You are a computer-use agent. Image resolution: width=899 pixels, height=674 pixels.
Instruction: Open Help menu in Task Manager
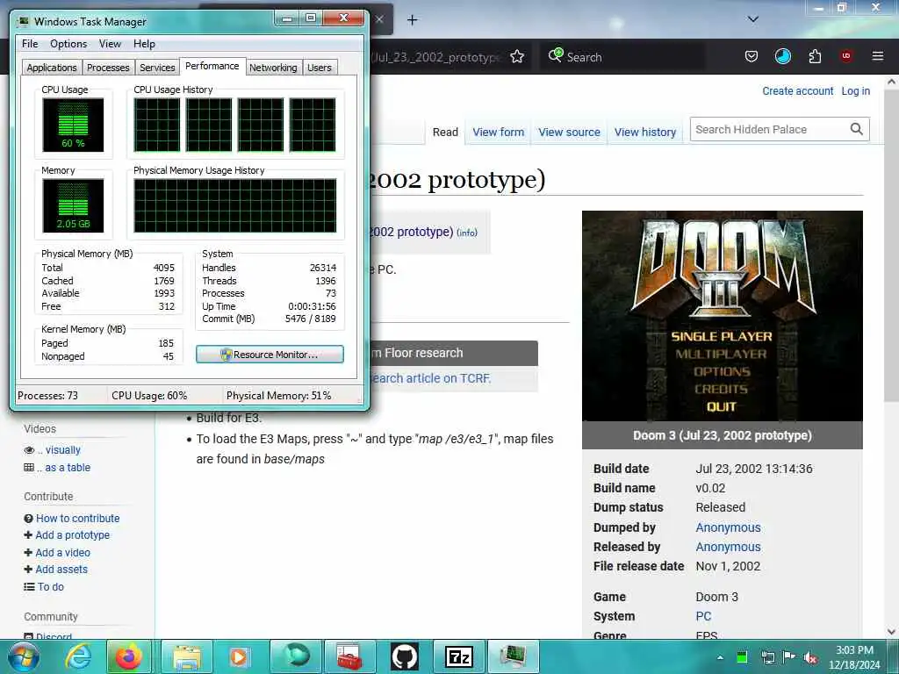[144, 44]
